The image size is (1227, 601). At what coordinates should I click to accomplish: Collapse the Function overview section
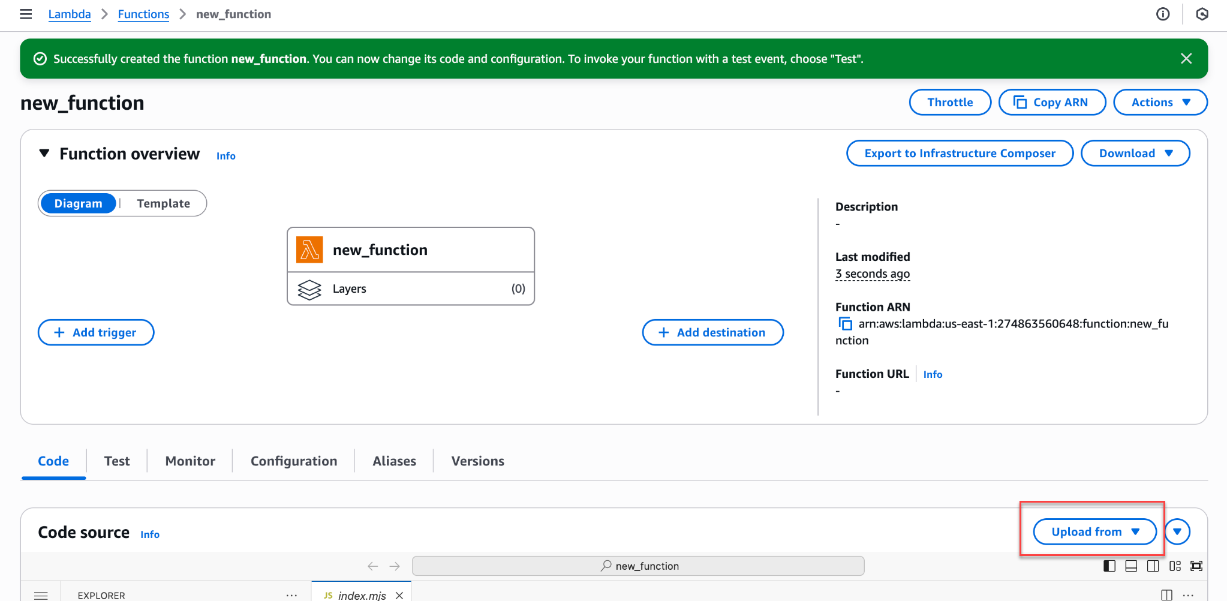(44, 154)
